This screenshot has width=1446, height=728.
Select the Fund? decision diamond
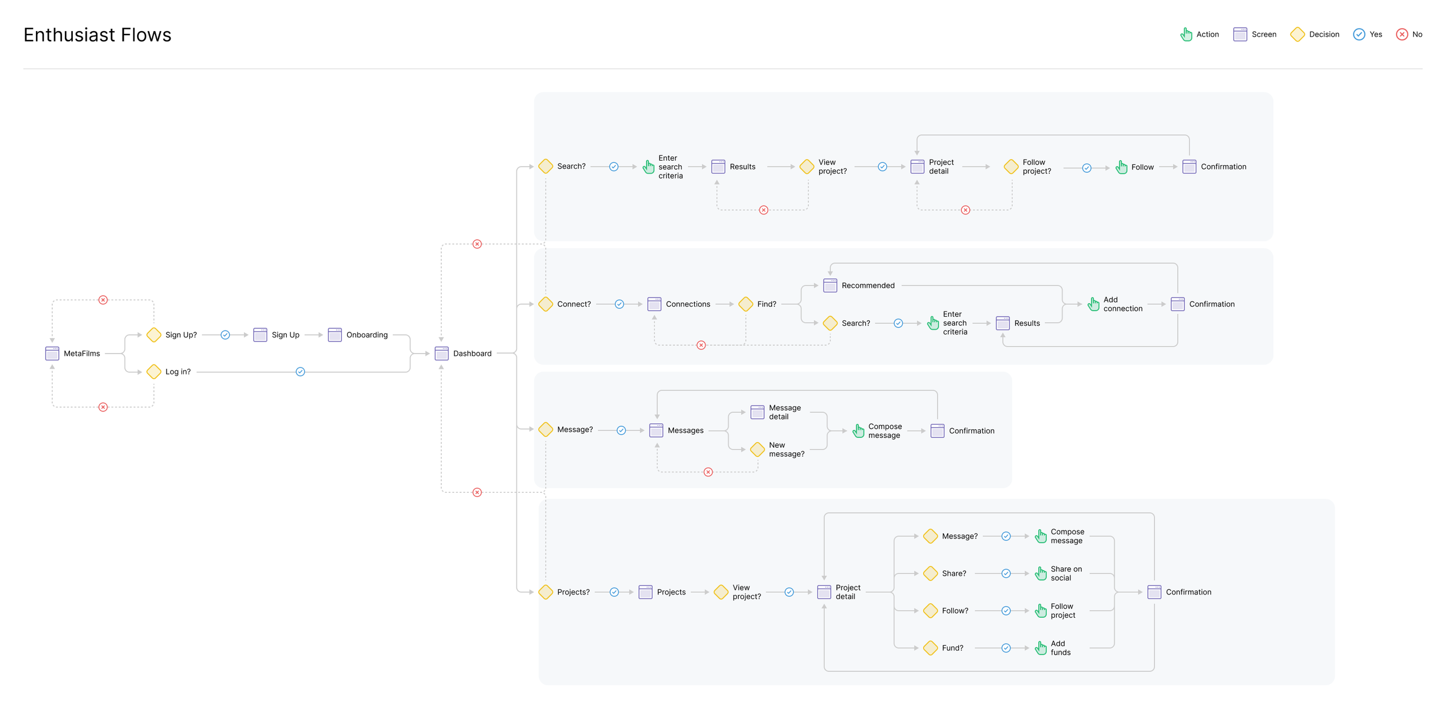point(931,648)
